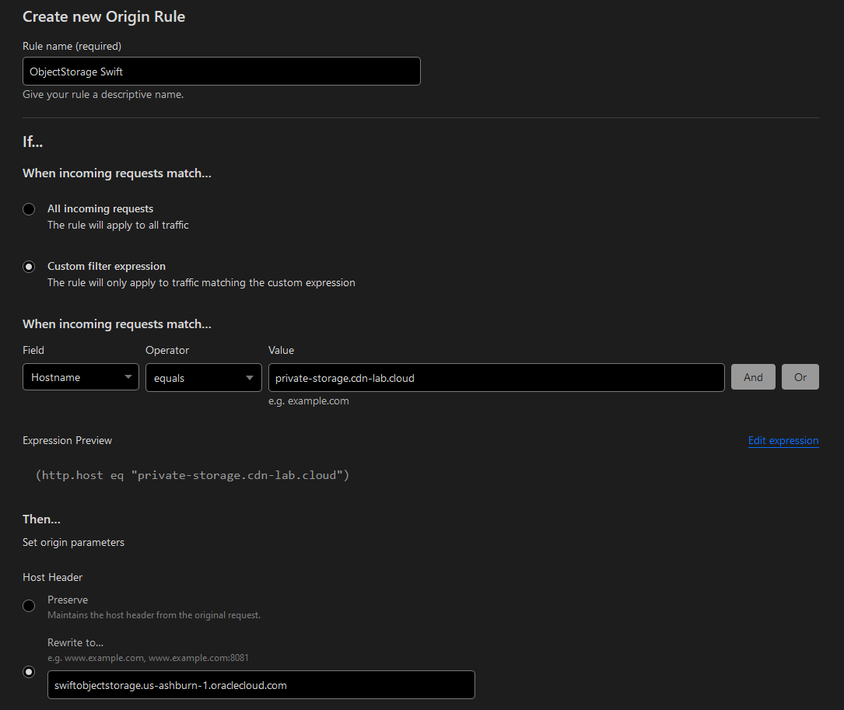Choose the Rewrite to radio button
Viewport: 844px width, 710px height.
pyautogui.click(x=29, y=672)
